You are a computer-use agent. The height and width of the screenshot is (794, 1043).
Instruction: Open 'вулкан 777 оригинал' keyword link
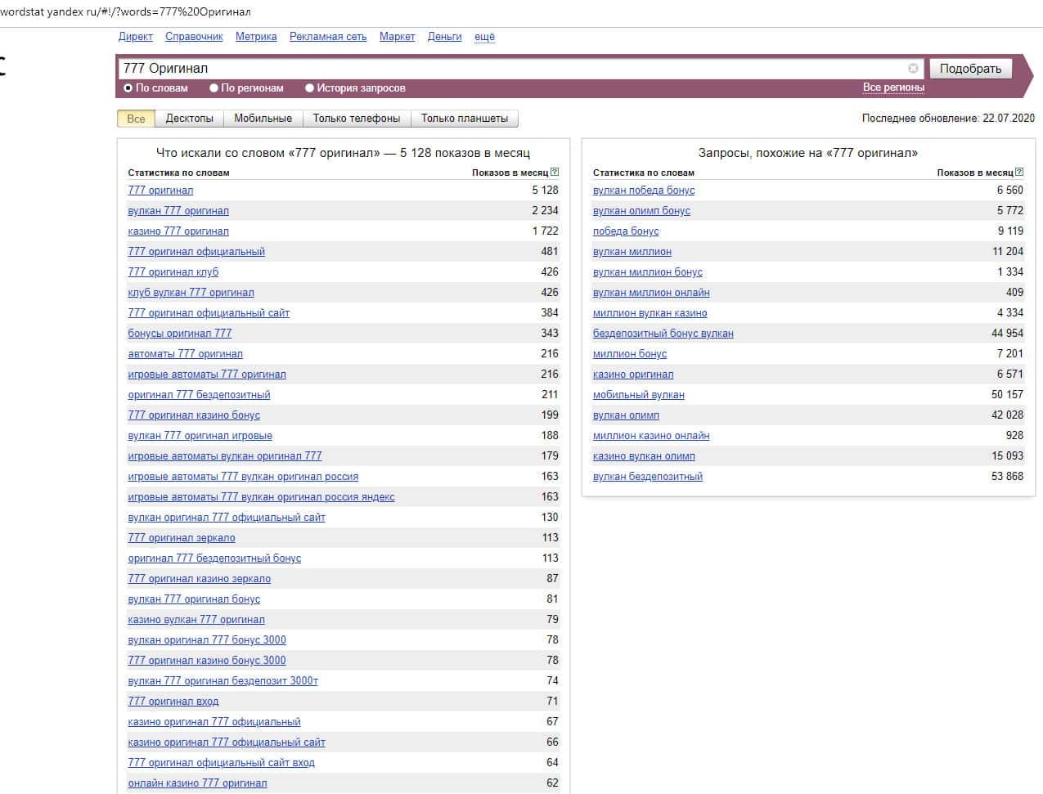coord(178,211)
